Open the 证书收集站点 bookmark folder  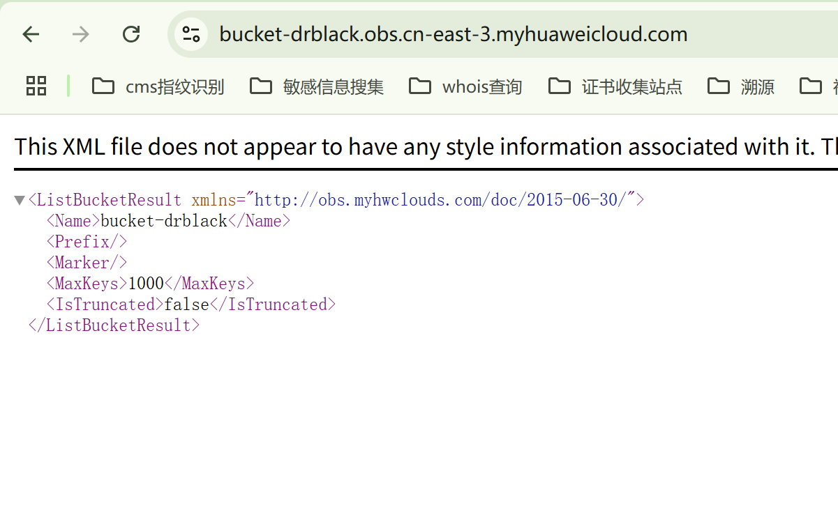coord(615,86)
